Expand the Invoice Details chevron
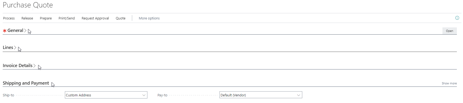Screen dimensions: 463x103 34,65
